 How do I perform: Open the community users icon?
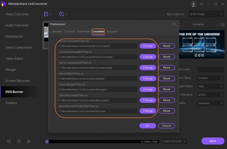pyautogui.click(x=29, y=141)
